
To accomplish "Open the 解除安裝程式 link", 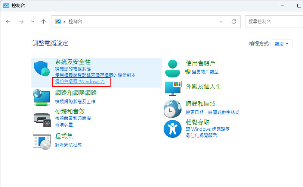I will 68,145.
